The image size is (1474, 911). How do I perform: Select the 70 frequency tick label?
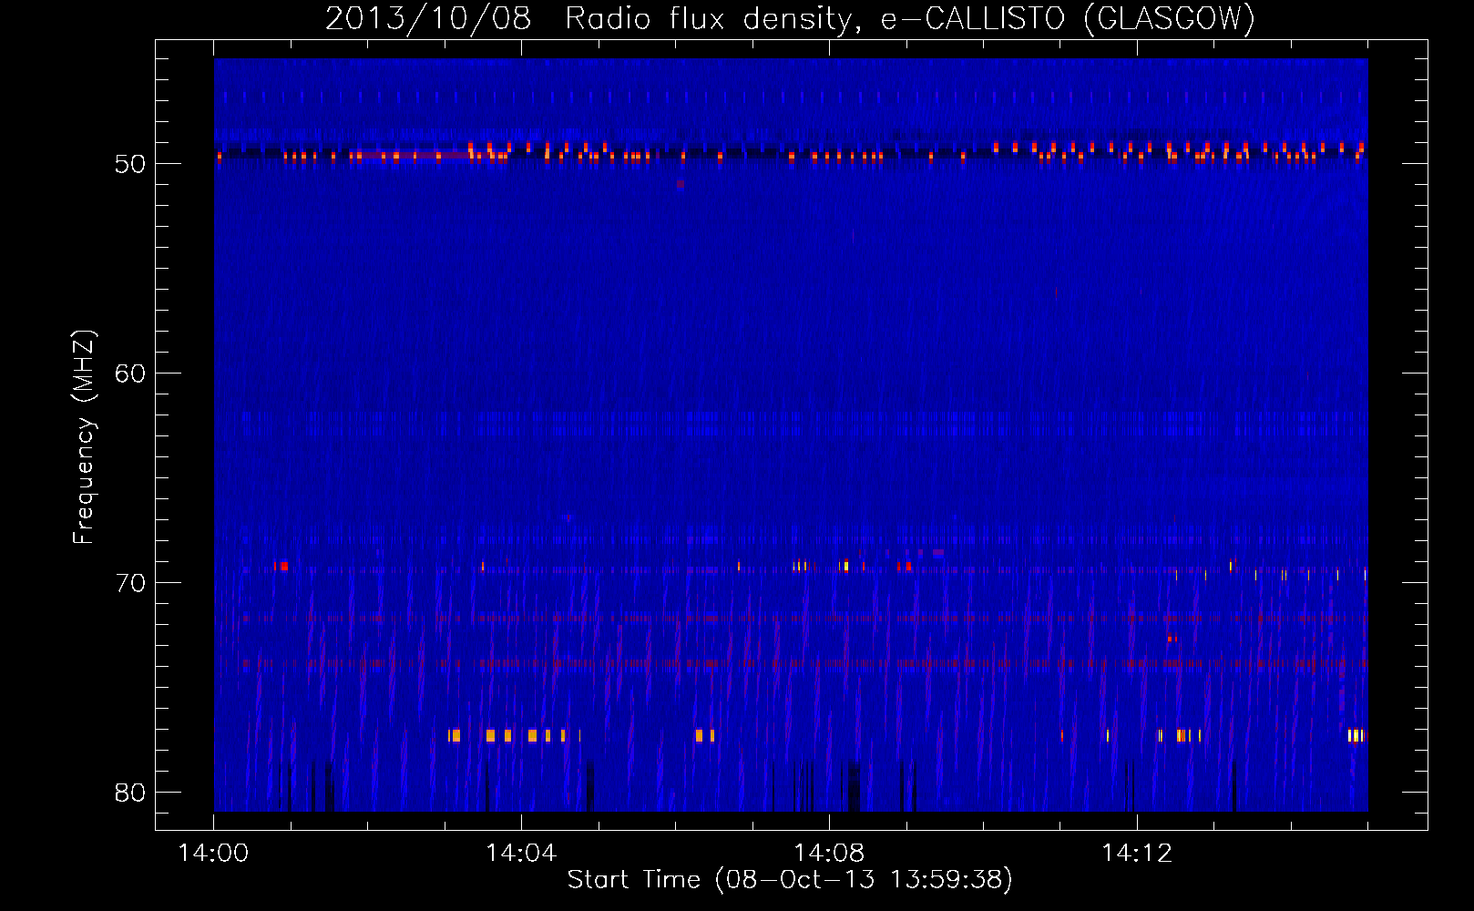pyautogui.click(x=130, y=583)
